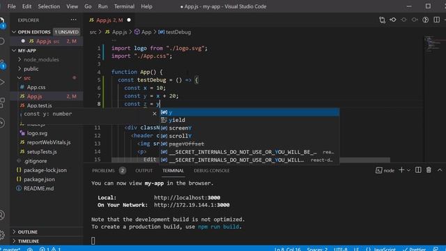The height and width of the screenshot is (251, 446).
Task: Open reportWebVitals.js file
Action: pyautogui.click(x=49, y=142)
